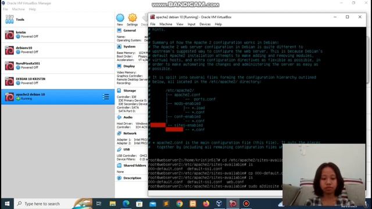Viewport: 372px width, 209px height.
Task: Open the General details section
Action: 130,31
